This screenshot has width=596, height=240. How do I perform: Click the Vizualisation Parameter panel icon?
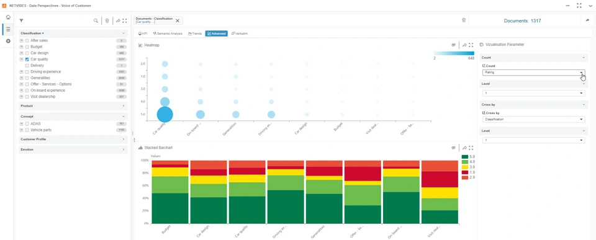coord(482,45)
